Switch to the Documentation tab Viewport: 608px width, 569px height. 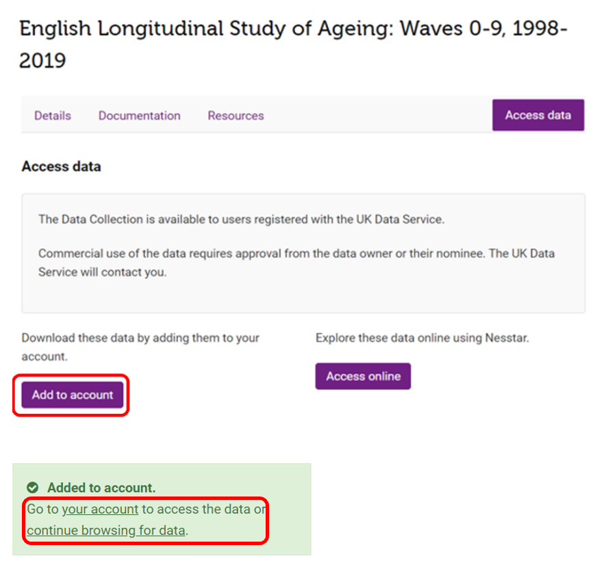pyautogui.click(x=139, y=116)
